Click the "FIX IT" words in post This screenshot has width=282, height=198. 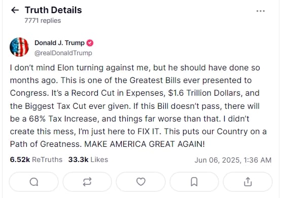(148, 131)
